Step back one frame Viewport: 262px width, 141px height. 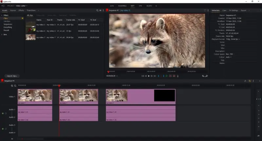146,76
